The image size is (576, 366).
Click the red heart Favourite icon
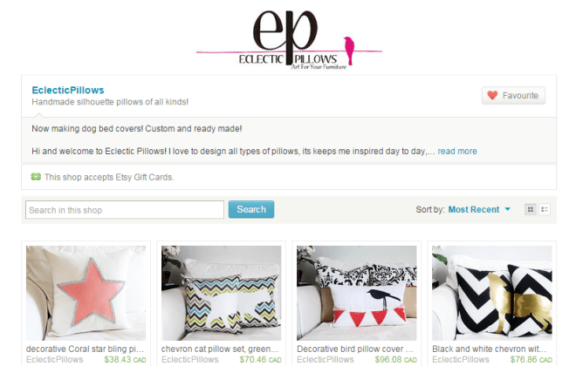(x=492, y=95)
